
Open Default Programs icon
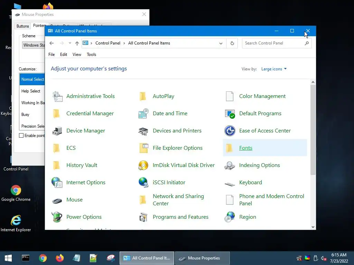click(x=230, y=114)
